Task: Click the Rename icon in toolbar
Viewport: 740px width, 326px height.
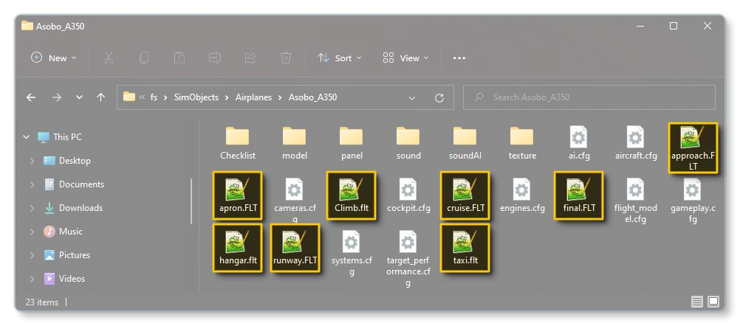Action: click(215, 58)
